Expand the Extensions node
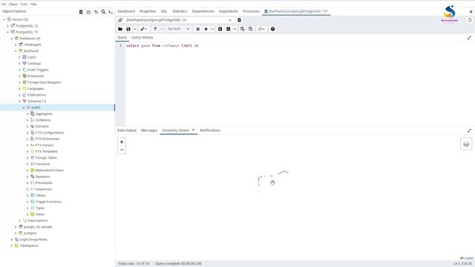475x267 pixels. pos(20,76)
